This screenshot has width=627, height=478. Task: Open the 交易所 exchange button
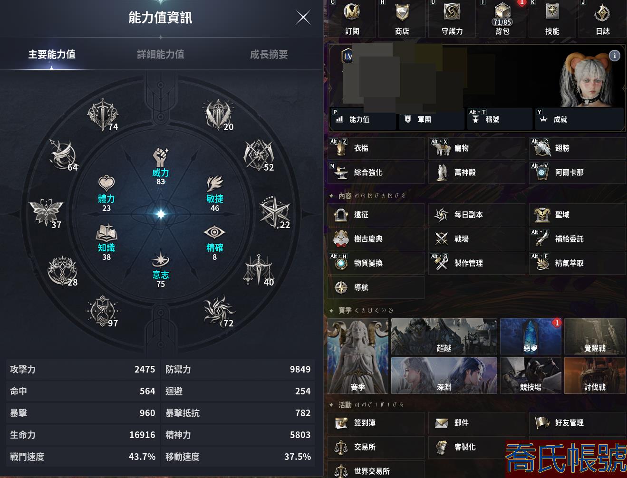pyautogui.click(x=376, y=447)
